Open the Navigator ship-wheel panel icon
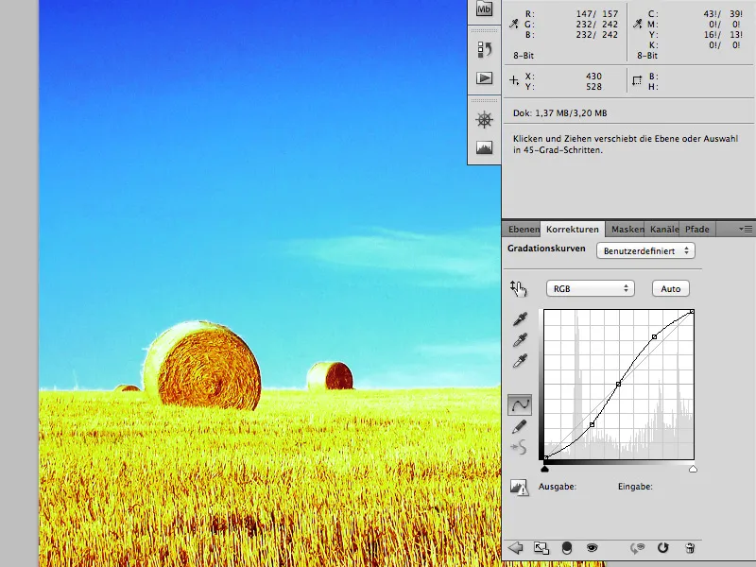 click(x=484, y=120)
